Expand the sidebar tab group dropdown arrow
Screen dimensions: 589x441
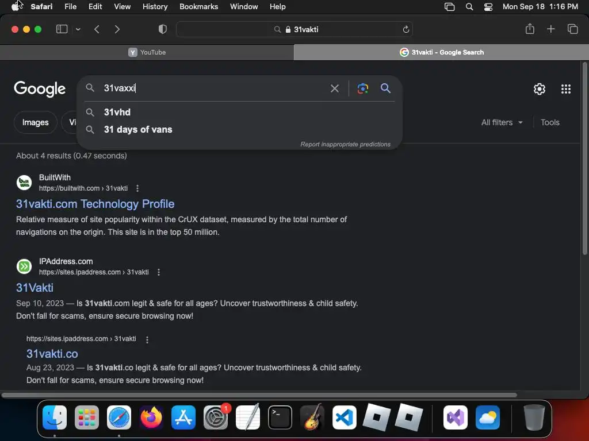pyautogui.click(x=78, y=29)
